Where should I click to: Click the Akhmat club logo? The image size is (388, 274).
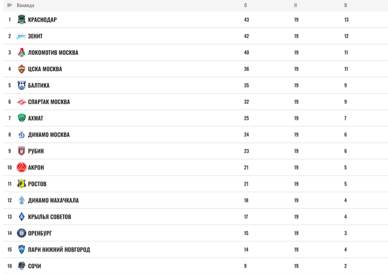[x=21, y=118]
